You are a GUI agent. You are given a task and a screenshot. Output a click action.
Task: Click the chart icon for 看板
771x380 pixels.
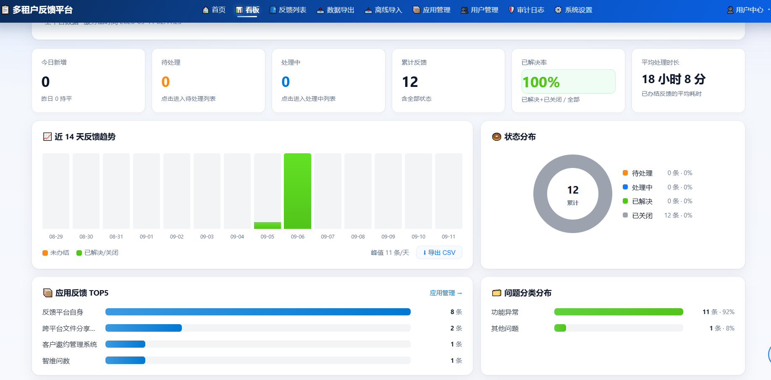point(239,10)
